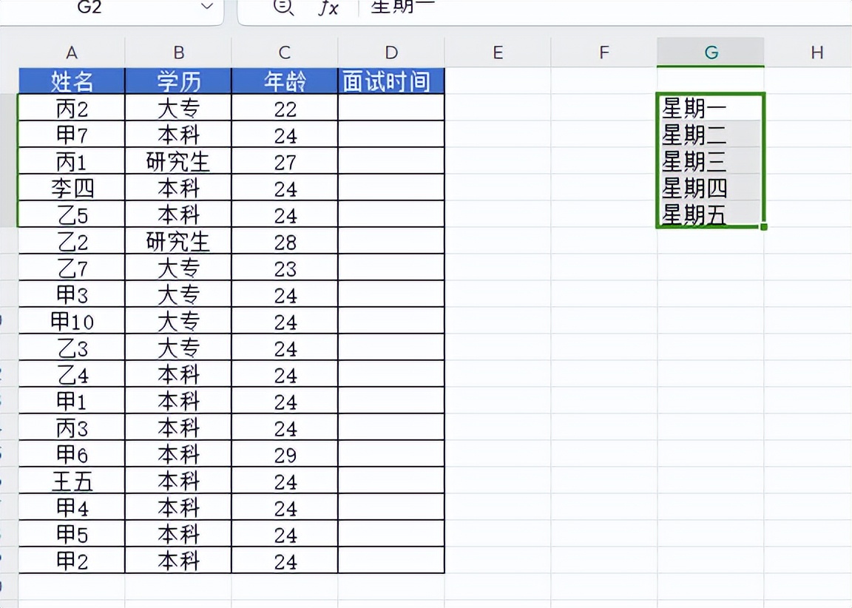Click age cell 23 in 乙7 row
Viewport: 852px width, 608px height.
point(285,267)
